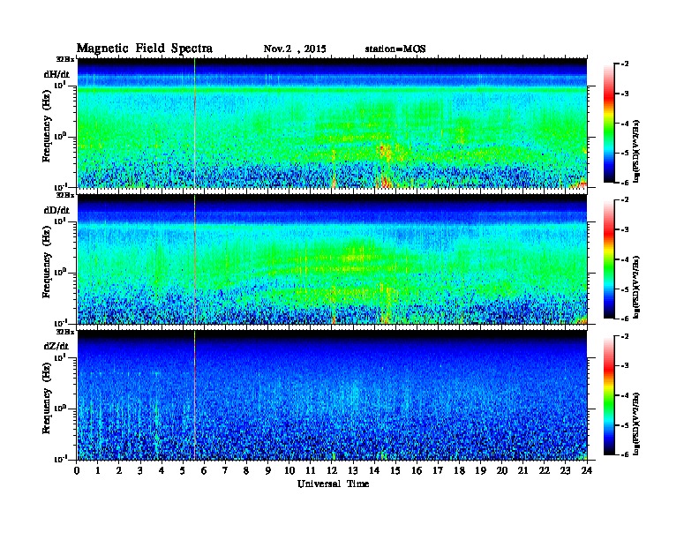Click the "-6" value on the dH/dt color scale

[x=625, y=183]
